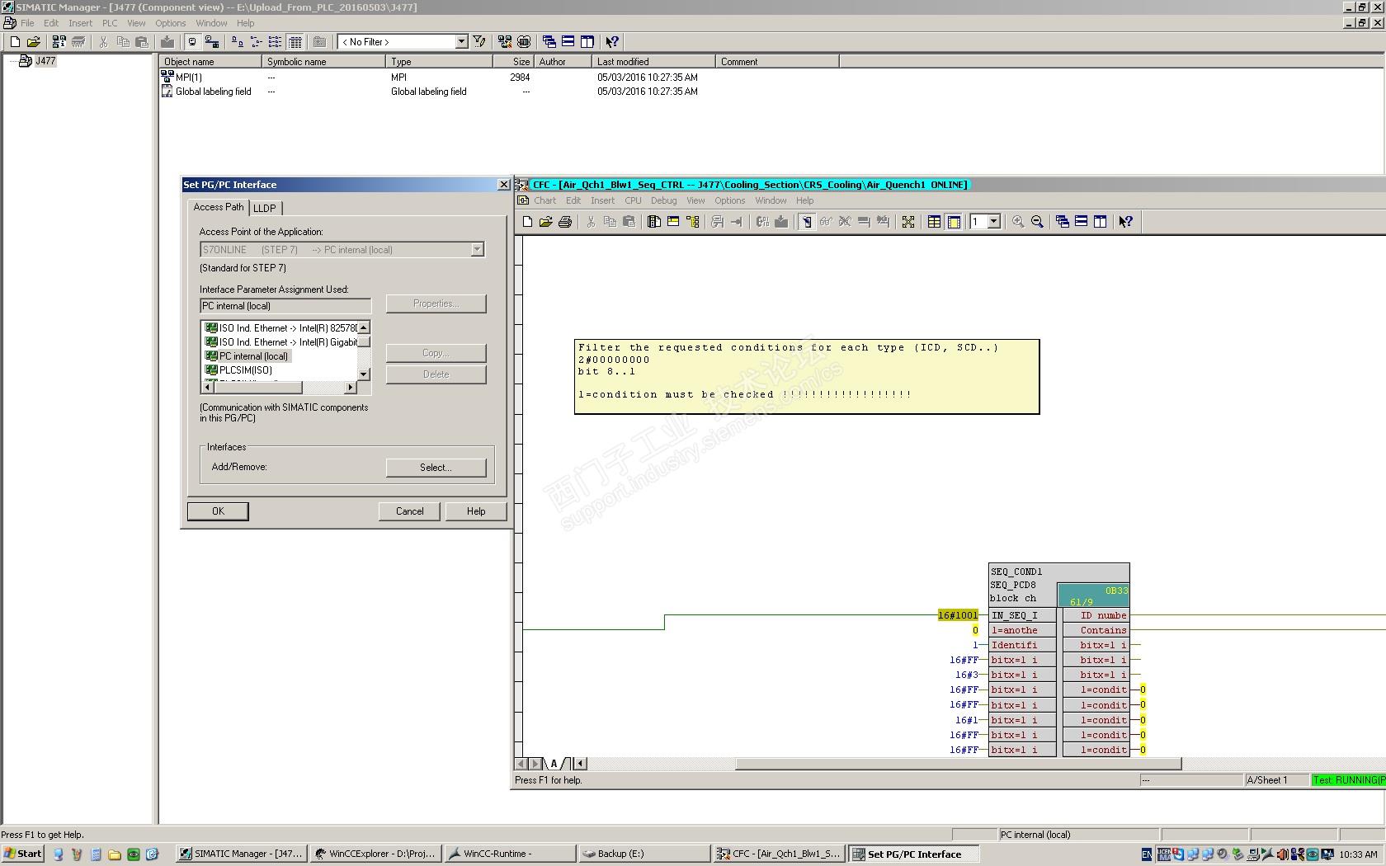Open block catalog icon in CFC toolbar
The image size is (1386, 866).
654,222
